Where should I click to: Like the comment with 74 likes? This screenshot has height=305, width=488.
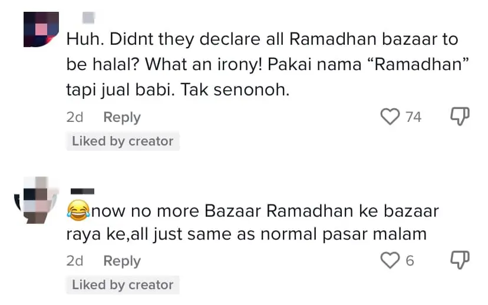pos(390,117)
